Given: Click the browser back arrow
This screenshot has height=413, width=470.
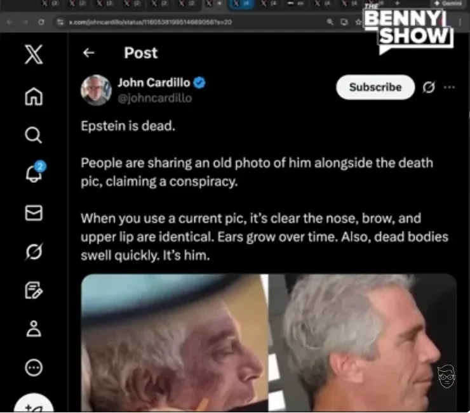Looking at the screenshot, I should tap(10, 22).
